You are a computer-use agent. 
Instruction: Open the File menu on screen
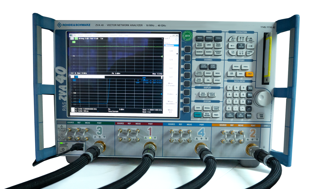(x=75, y=35)
